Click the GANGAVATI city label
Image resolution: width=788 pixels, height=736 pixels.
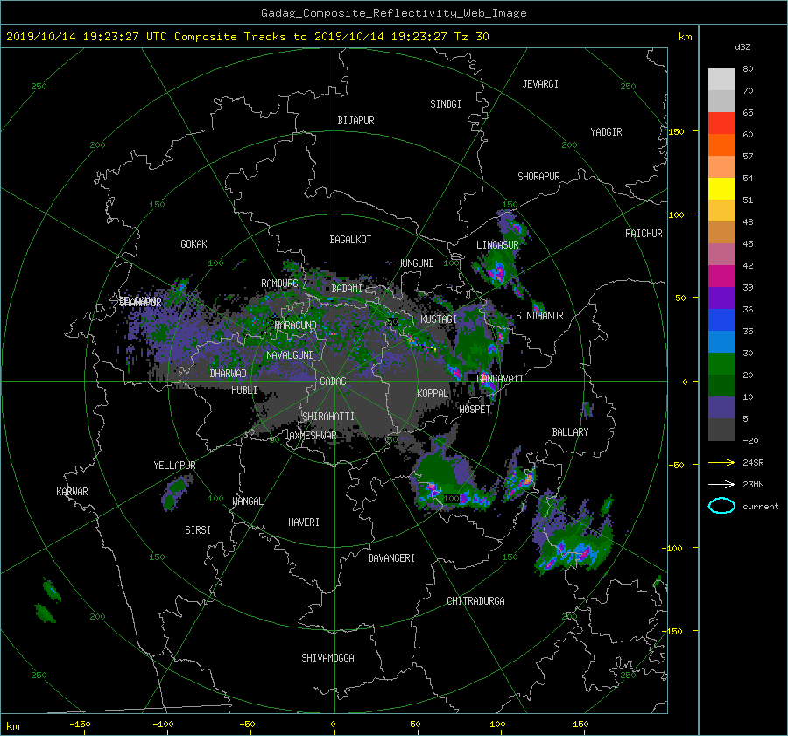(x=500, y=379)
